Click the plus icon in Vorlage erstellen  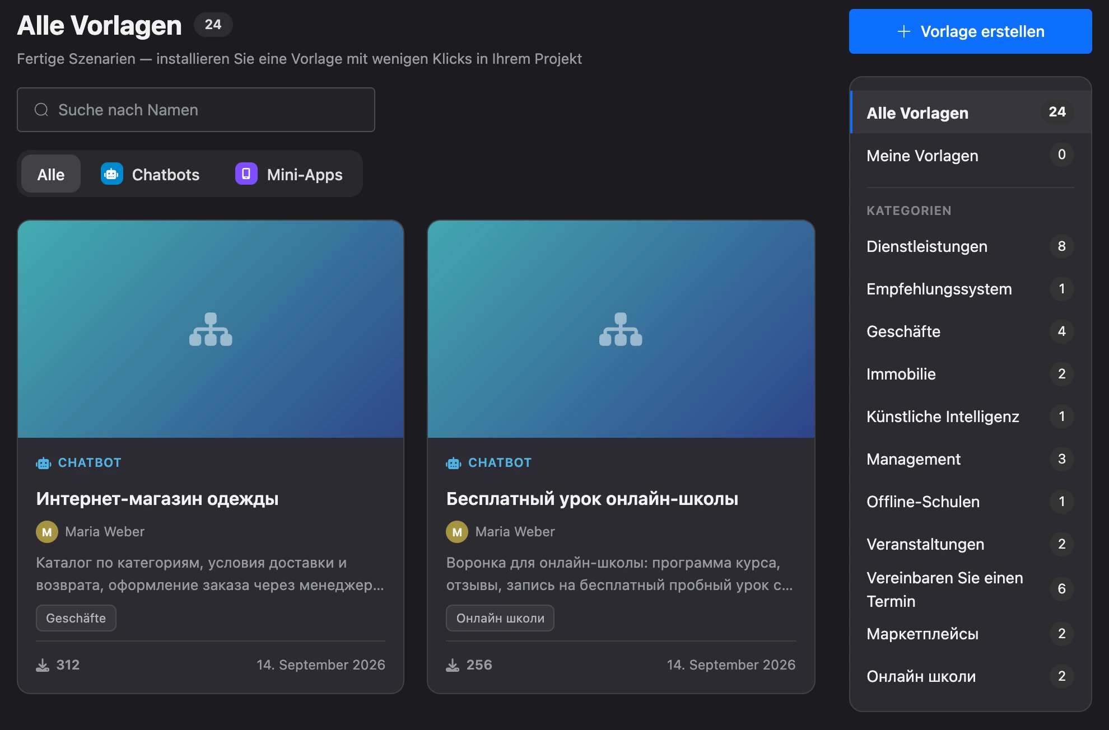pos(904,31)
